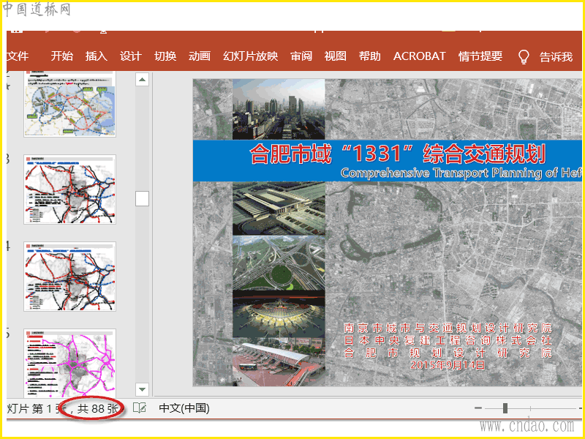Open the 动画 (Animations) tab
The width and height of the screenshot is (585, 439).
point(199,56)
